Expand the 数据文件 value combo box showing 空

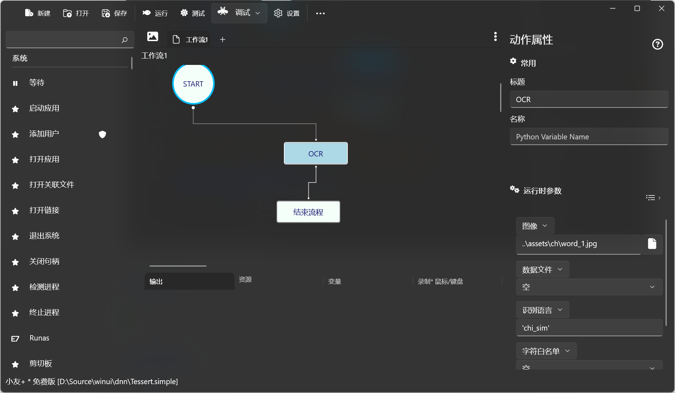pyautogui.click(x=589, y=287)
